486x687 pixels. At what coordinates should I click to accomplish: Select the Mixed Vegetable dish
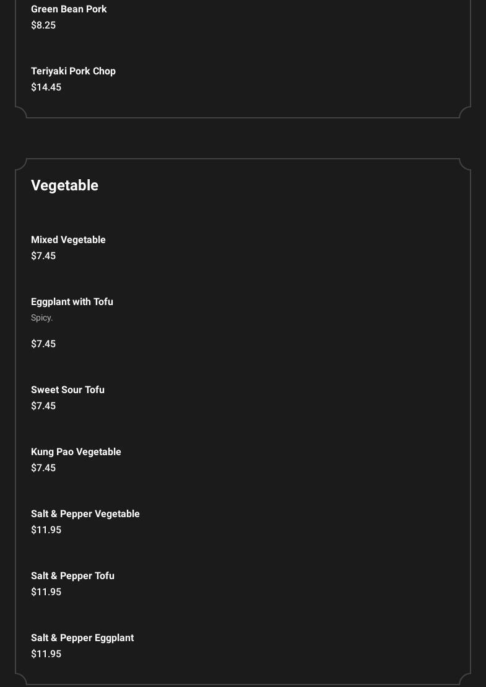tap(68, 240)
